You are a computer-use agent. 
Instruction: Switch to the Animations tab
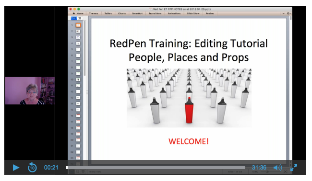tap(174, 13)
